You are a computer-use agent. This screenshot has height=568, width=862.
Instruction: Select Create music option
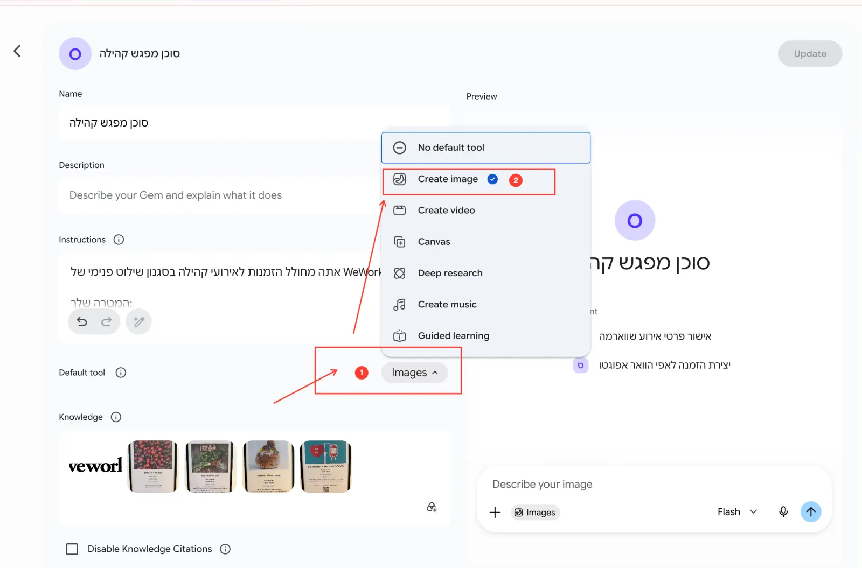click(x=486, y=304)
